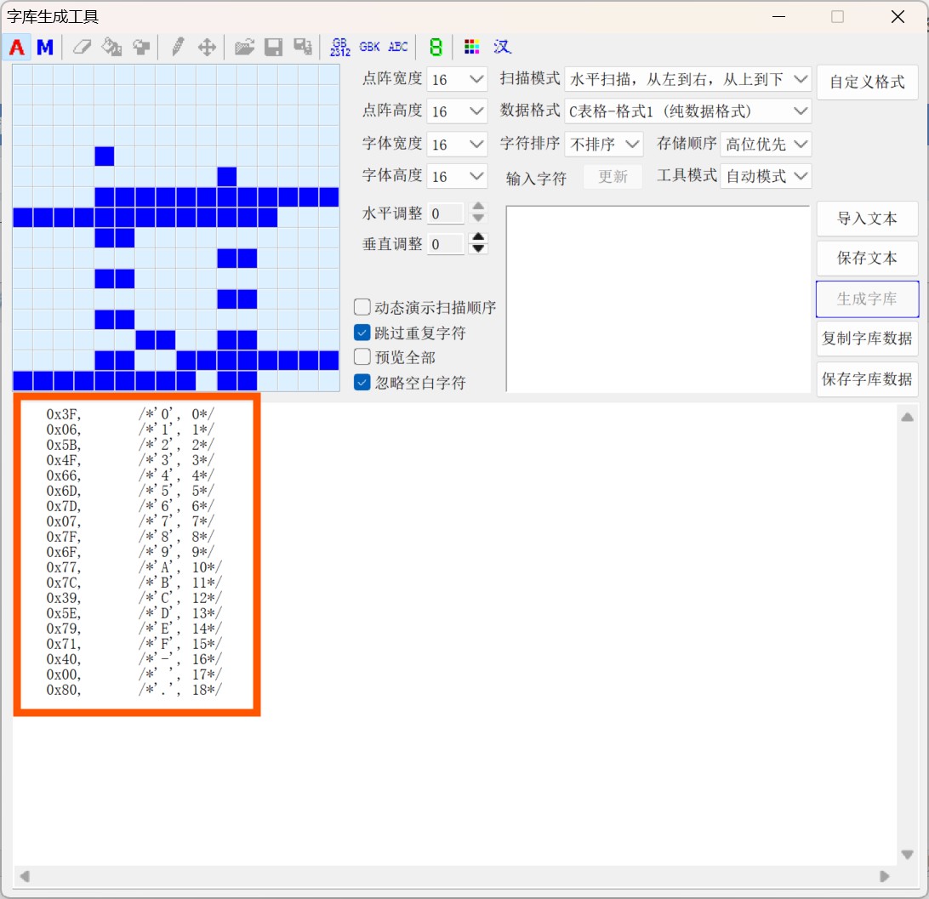Click the 0x40 output line
Image resolution: width=929 pixels, height=899 pixels.
[134, 659]
